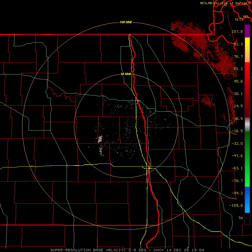This screenshot has width=252, height=252.
Task: Click the "VEL" color bar title
Action: pos(246,17)
